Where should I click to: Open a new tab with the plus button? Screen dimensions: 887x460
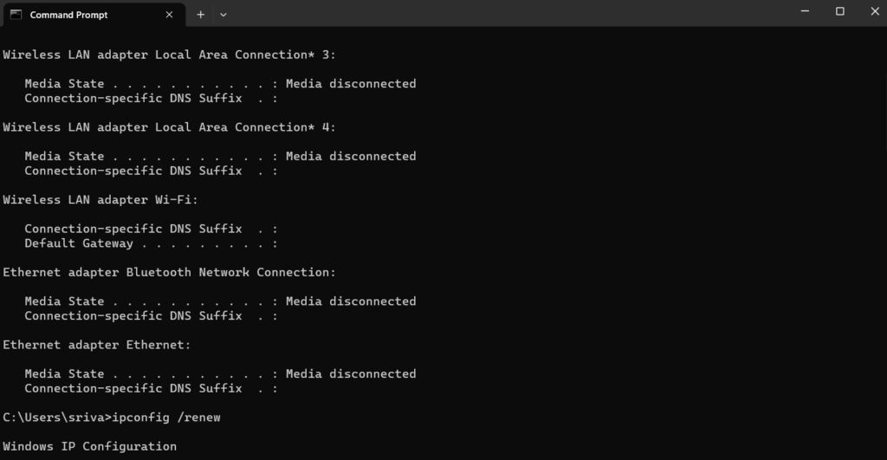pos(201,15)
